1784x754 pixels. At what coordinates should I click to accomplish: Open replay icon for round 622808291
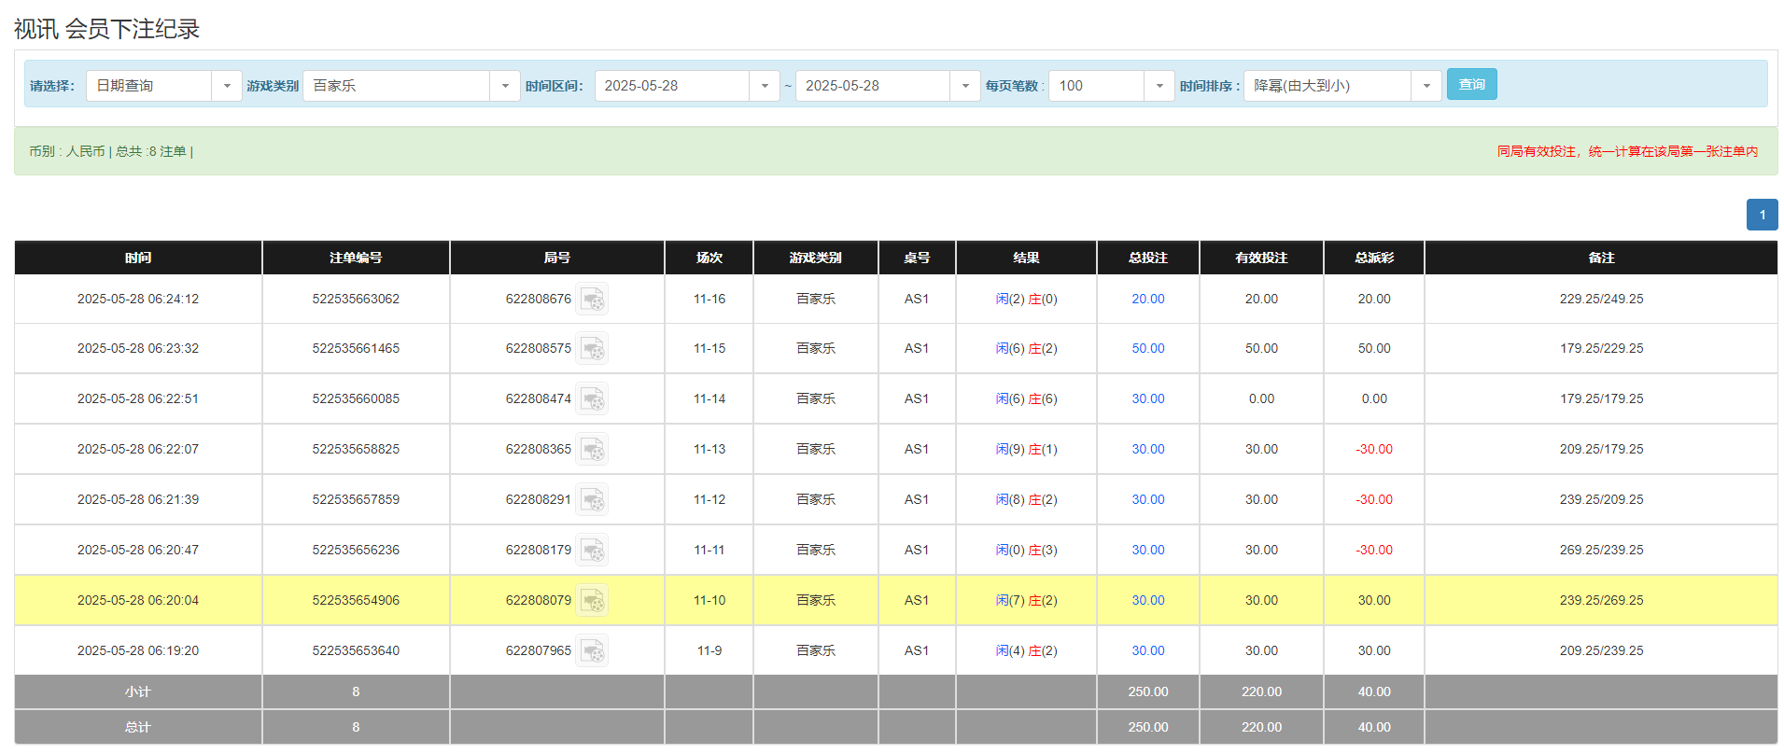tap(592, 500)
